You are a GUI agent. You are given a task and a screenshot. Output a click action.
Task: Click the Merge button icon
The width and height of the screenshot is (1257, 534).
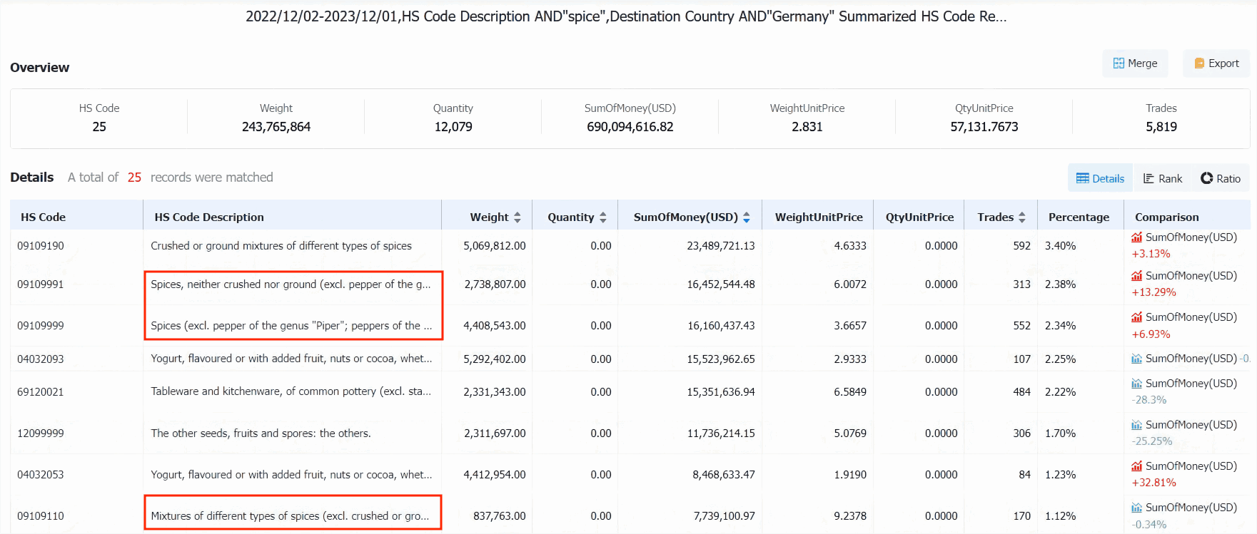[x=1119, y=63]
